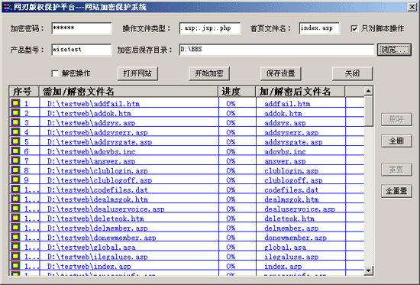Click output file name dealmsgok.htm
Viewport: 420px width, 285px height.
click(x=292, y=199)
